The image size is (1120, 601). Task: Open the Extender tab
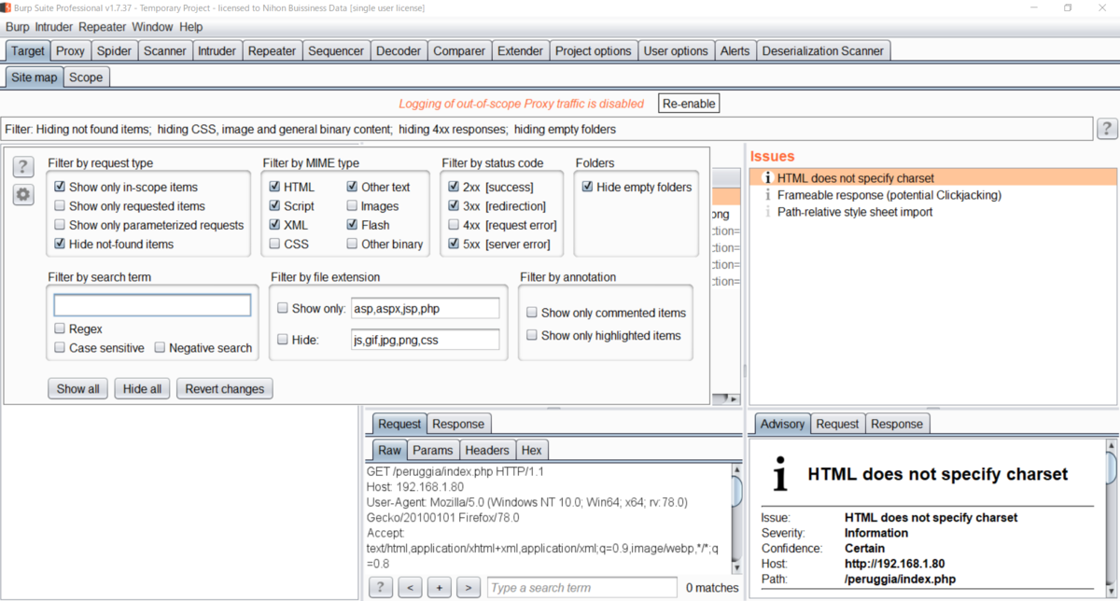pos(520,51)
